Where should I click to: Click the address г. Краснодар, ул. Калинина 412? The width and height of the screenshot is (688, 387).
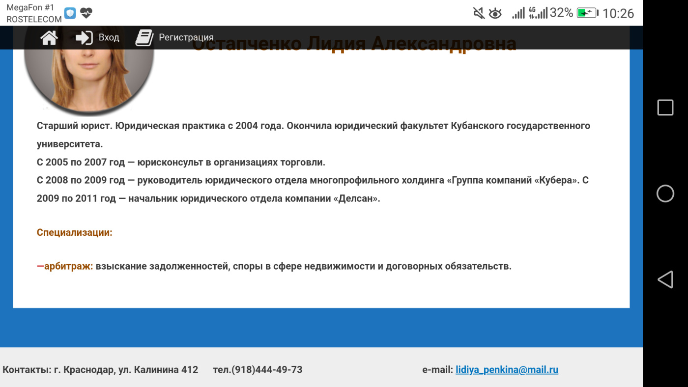coord(125,370)
